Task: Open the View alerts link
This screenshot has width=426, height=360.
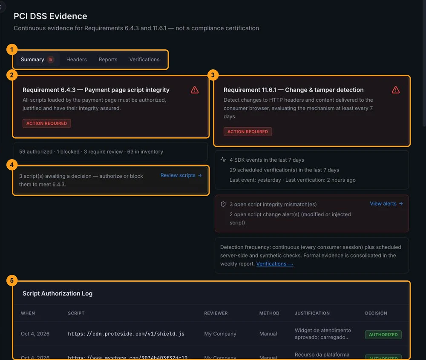Action: (x=386, y=203)
